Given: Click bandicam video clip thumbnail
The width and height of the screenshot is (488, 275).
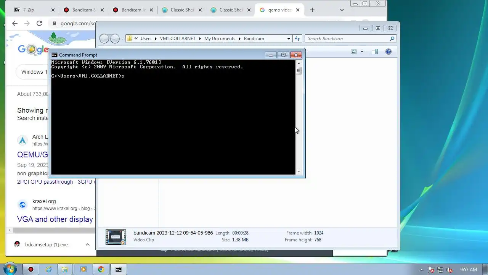Looking at the screenshot, I should (x=116, y=237).
